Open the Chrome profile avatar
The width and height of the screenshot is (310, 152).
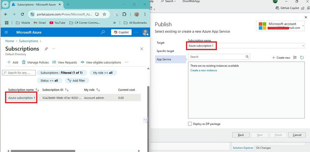coord(136,14)
